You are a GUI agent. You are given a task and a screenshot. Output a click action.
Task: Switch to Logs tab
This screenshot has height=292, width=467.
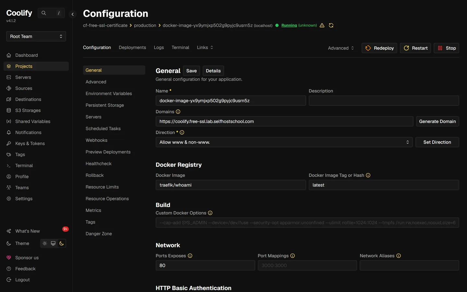(x=159, y=47)
